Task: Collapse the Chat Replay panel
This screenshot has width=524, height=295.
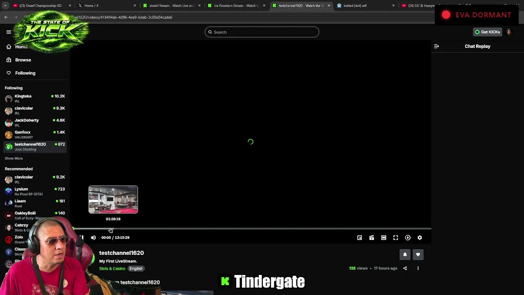Action: point(436,46)
